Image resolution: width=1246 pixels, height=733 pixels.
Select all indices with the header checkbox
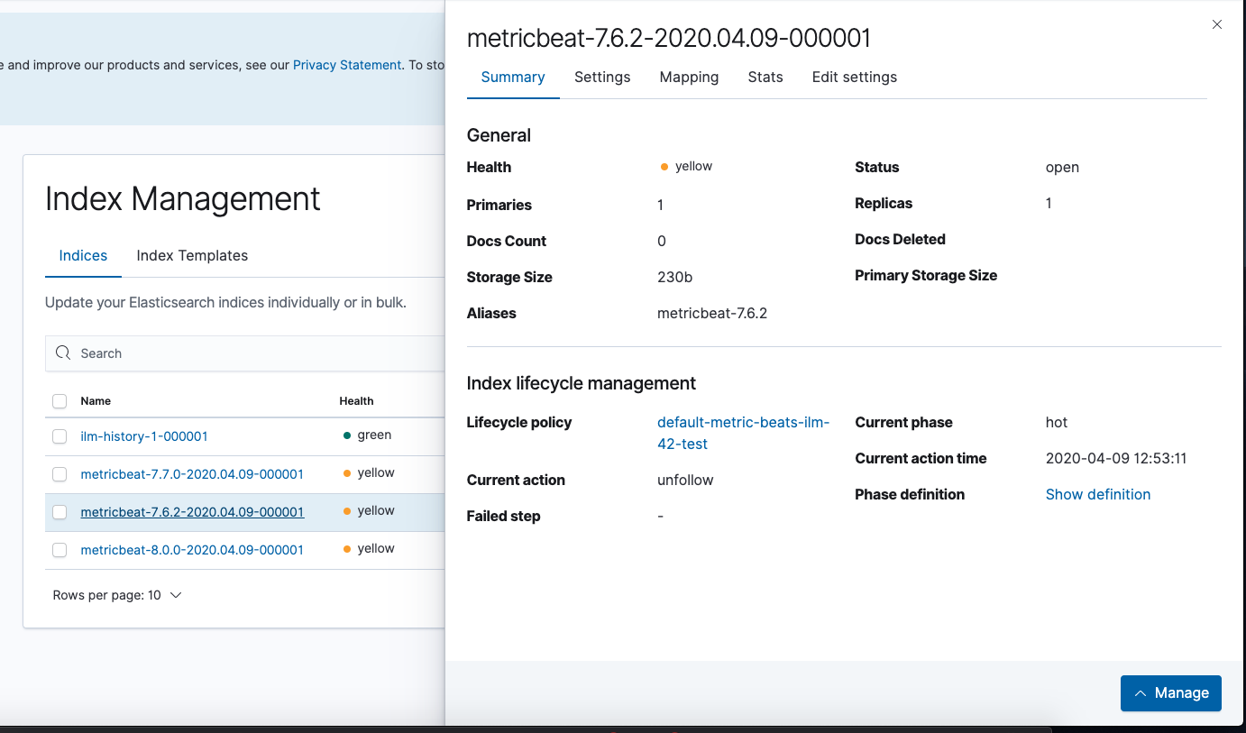[x=60, y=400]
